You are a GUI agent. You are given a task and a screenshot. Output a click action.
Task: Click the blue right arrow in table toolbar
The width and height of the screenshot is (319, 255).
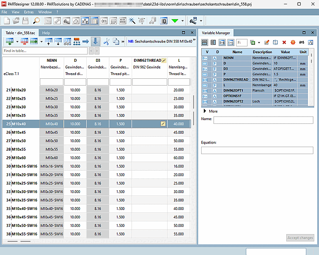[x=85, y=41]
